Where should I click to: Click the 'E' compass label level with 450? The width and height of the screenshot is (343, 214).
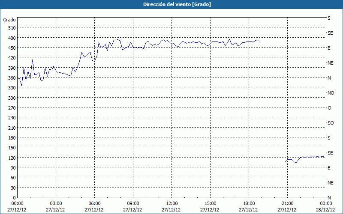coord(329,48)
